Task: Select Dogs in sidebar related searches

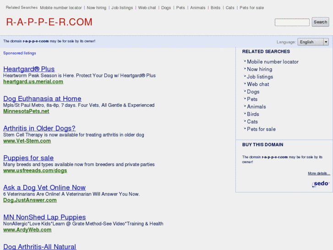Action: 253,92
